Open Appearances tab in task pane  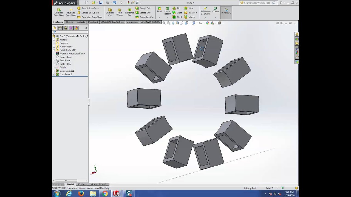pos(297,53)
